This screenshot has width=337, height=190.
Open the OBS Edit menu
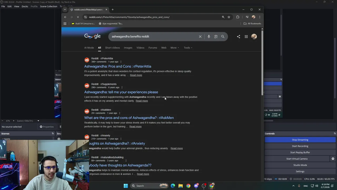click(9, 6)
